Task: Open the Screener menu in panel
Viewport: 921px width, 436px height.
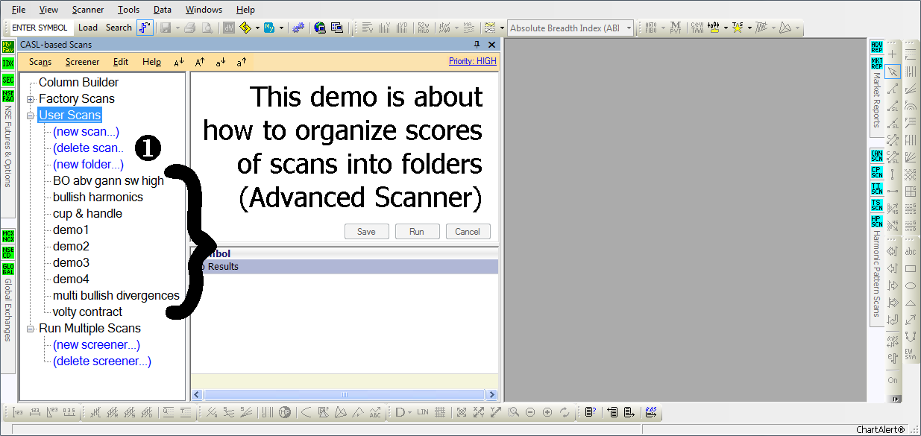Action: [82, 62]
